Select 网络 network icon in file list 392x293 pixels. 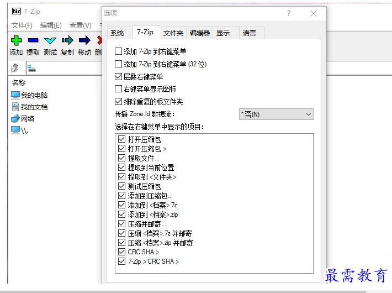15,118
